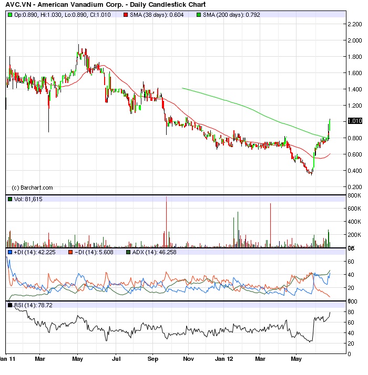Click the 'SMA (200 days): 0.792' label
The image size is (368, 375).
(x=231, y=15)
